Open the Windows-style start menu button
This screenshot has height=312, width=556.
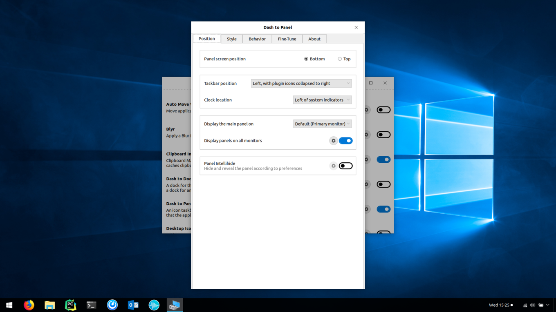coord(9,305)
